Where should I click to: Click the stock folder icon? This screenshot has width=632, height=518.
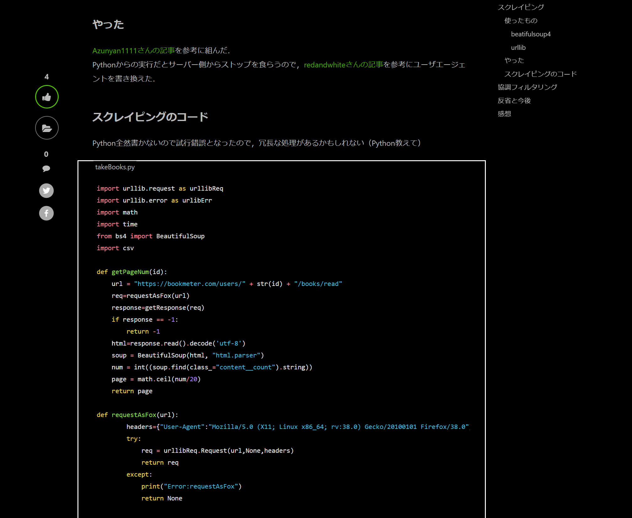47,128
